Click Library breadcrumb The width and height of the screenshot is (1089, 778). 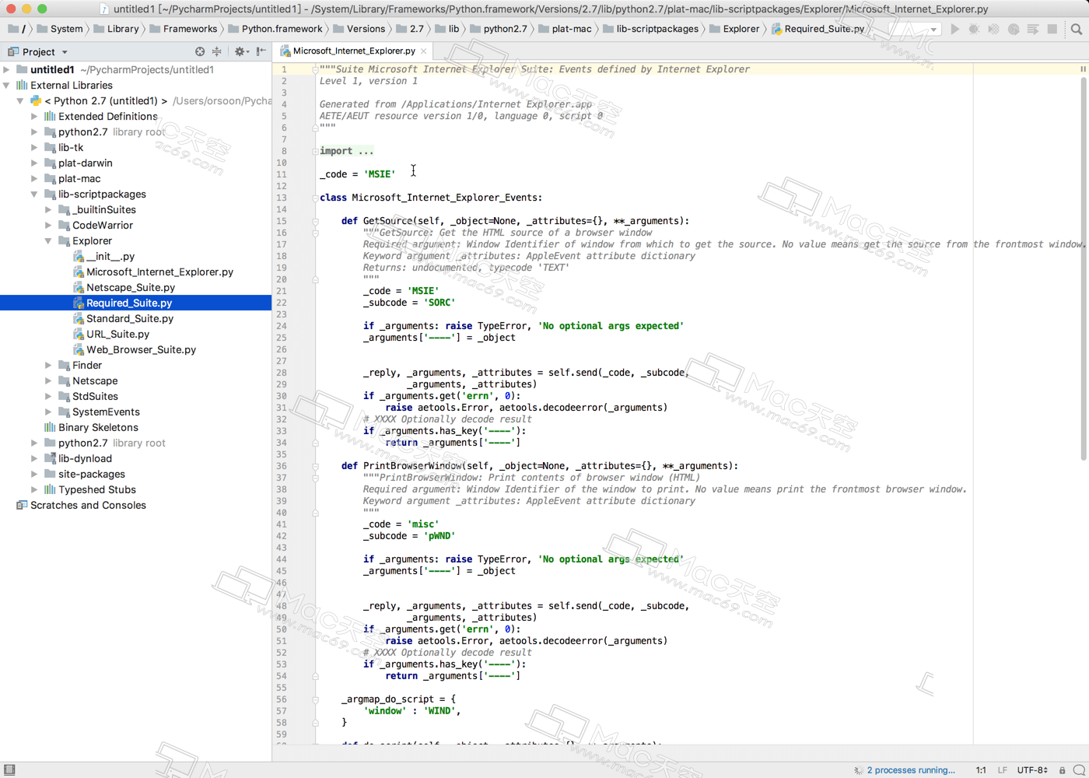[123, 29]
